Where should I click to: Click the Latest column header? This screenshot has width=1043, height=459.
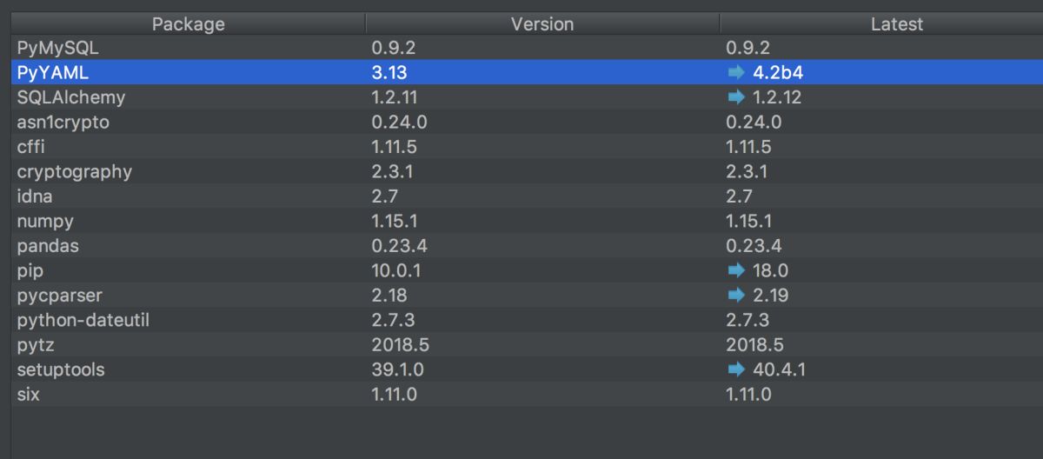pyautogui.click(x=881, y=24)
